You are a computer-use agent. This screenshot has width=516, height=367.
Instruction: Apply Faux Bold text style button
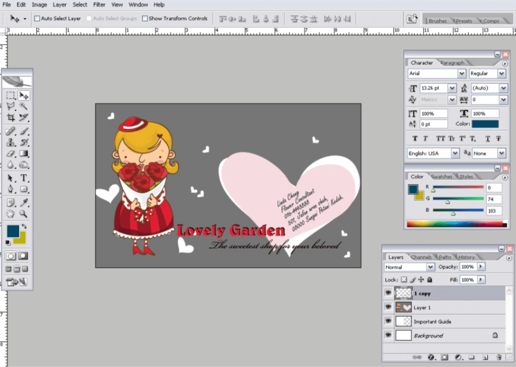[x=415, y=138]
